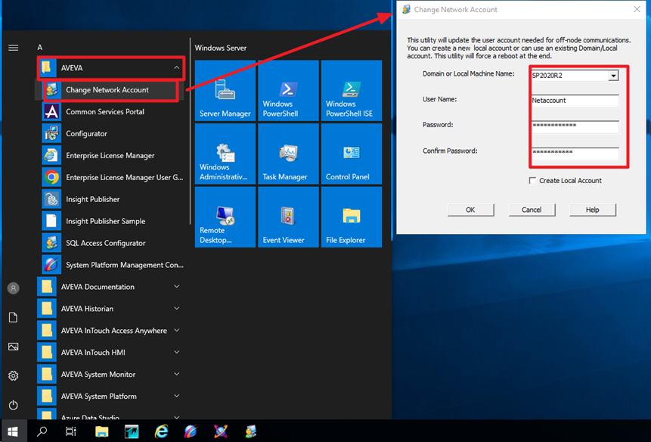The width and height of the screenshot is (651, 442).
Task: Open the Task Manager tile
Action: [x=288, y=154]
